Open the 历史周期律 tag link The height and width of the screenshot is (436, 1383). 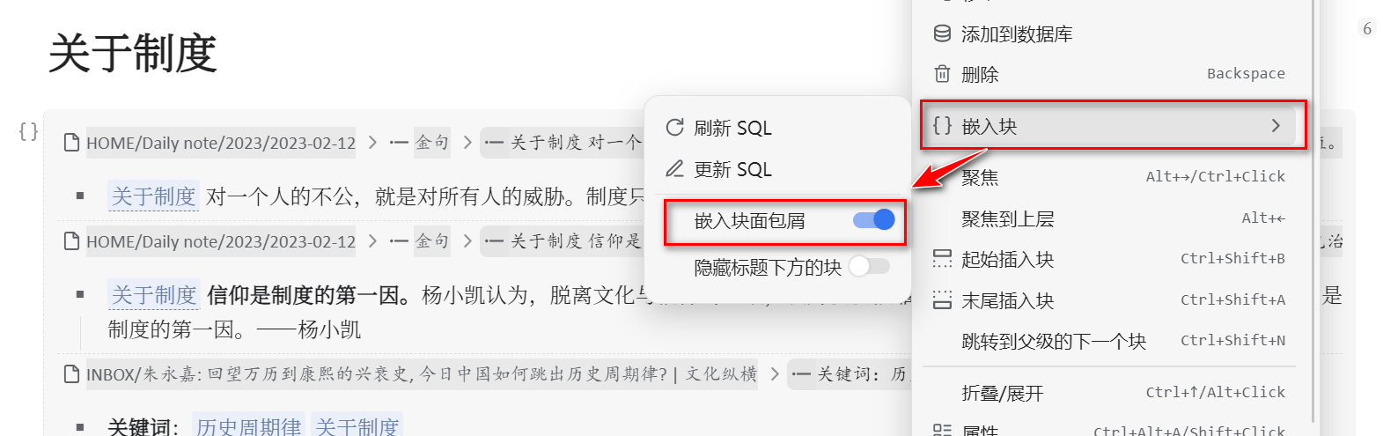(x=248, y=427)
